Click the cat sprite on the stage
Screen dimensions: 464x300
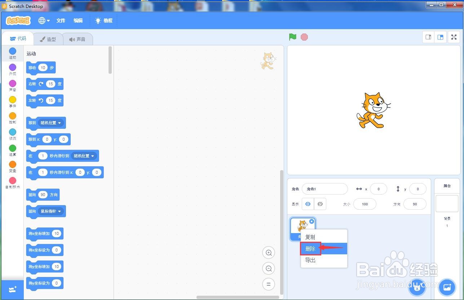click(374, 110)
